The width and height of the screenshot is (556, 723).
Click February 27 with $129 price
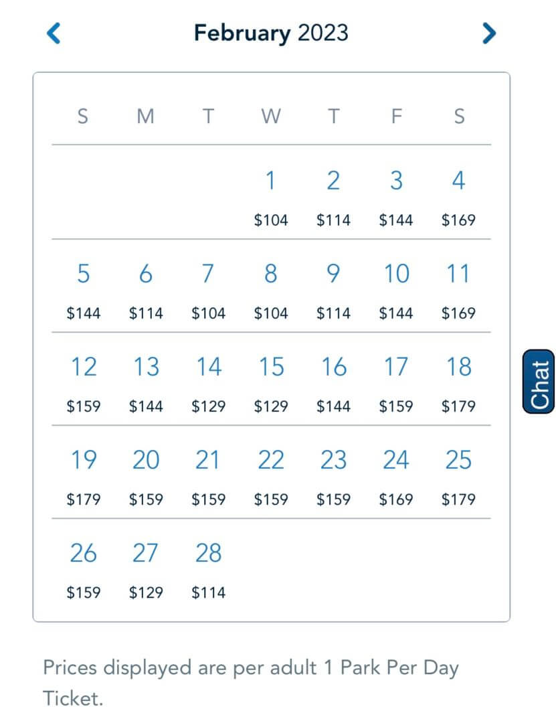coord(146,570)
